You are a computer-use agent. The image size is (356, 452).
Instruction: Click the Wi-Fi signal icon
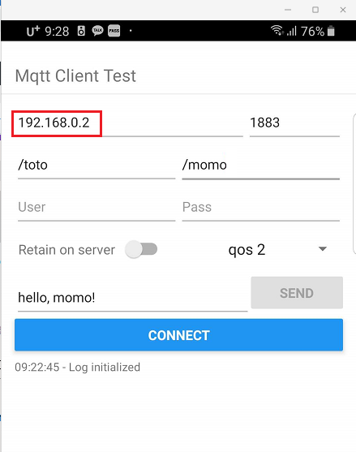click(x=277, y=30)
